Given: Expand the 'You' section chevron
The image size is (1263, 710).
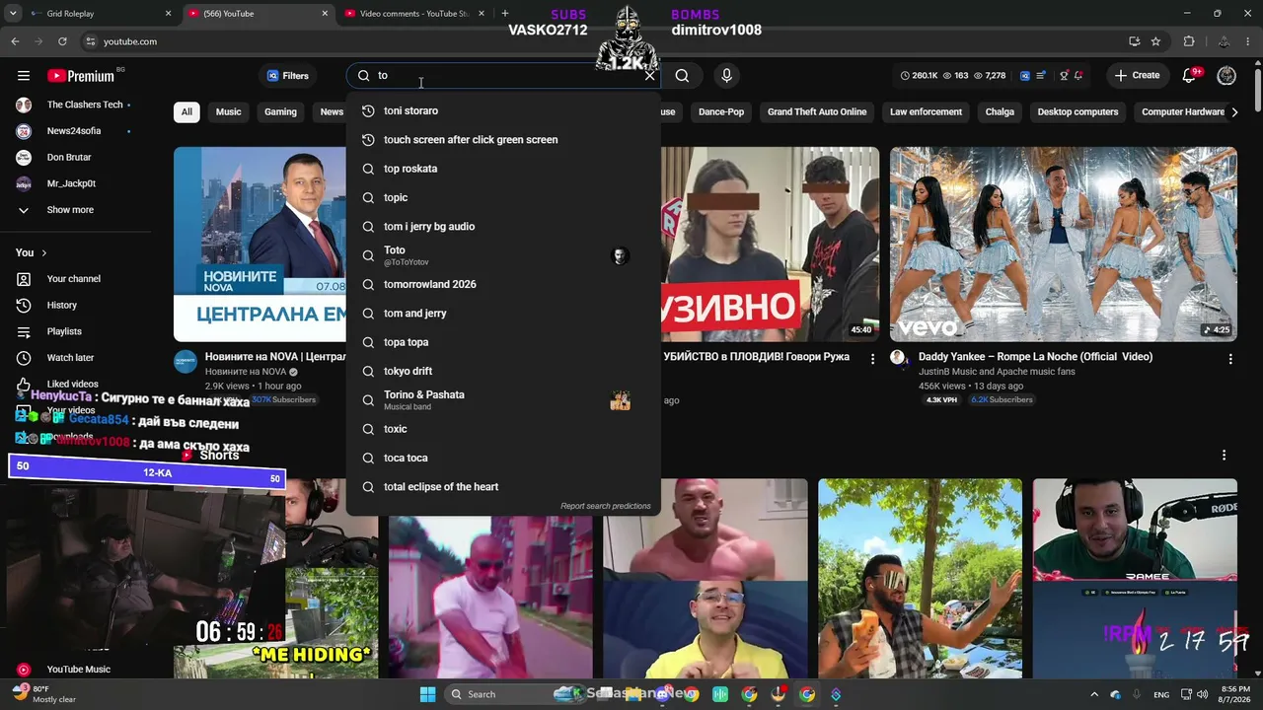Looking at the screenshot, I should (43, 253).
